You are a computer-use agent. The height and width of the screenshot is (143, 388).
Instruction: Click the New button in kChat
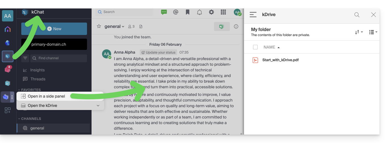coord(54,29)
